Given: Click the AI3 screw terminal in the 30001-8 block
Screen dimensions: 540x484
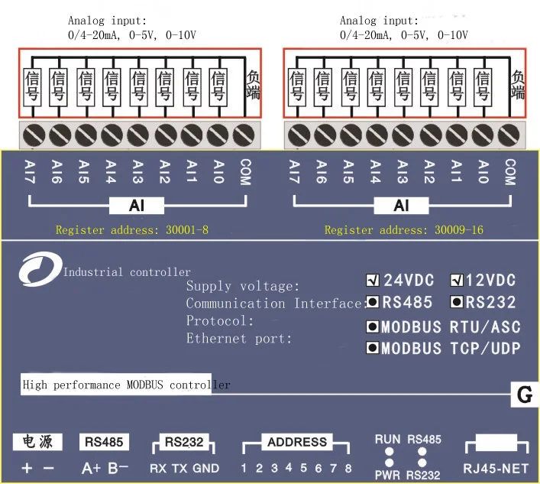Looking at the screenshot, I should coord(138,135).
